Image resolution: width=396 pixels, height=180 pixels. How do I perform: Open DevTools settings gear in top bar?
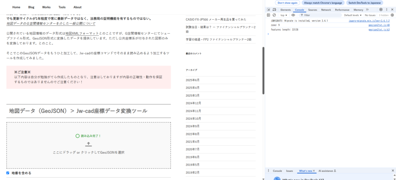381,10
